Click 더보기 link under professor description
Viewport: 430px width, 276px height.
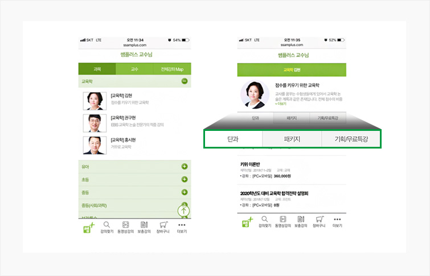(281, 104)
